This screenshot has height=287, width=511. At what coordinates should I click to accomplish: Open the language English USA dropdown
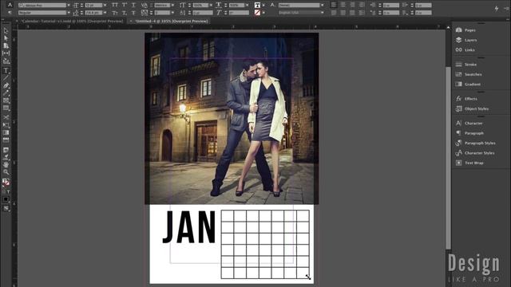[323, 13]
